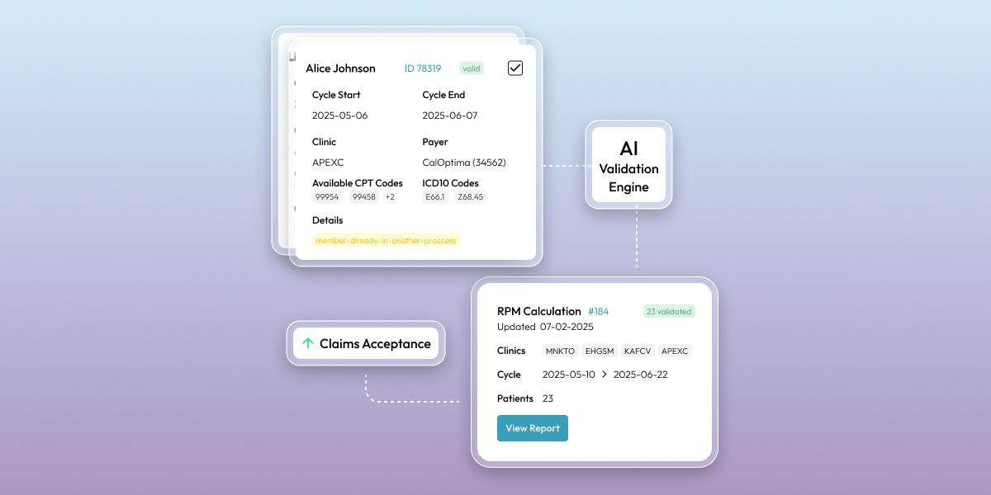Select the Z68.45 ICD10 code chip
The image size is (991, 495).
(470, 196)
